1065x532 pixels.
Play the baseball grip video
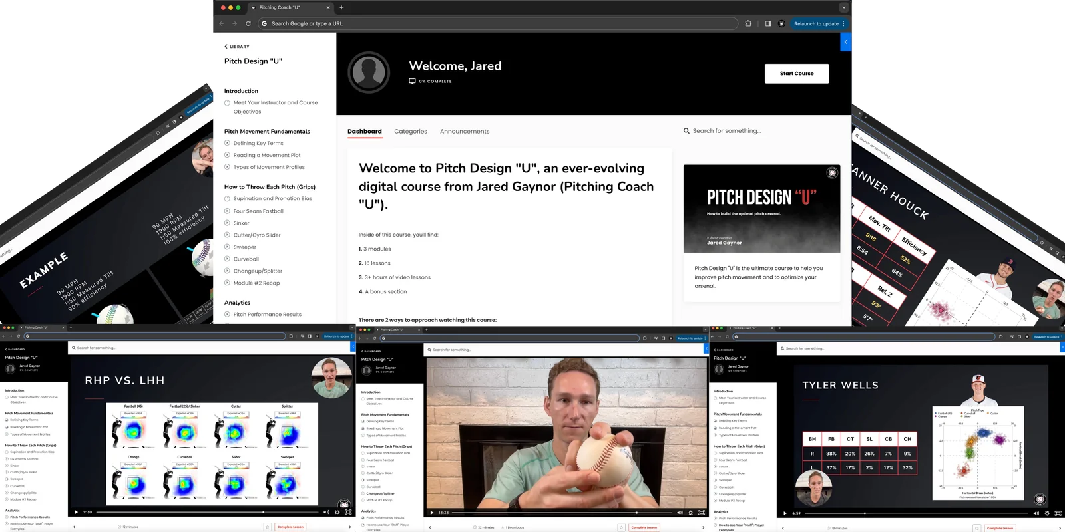point(432,513)
